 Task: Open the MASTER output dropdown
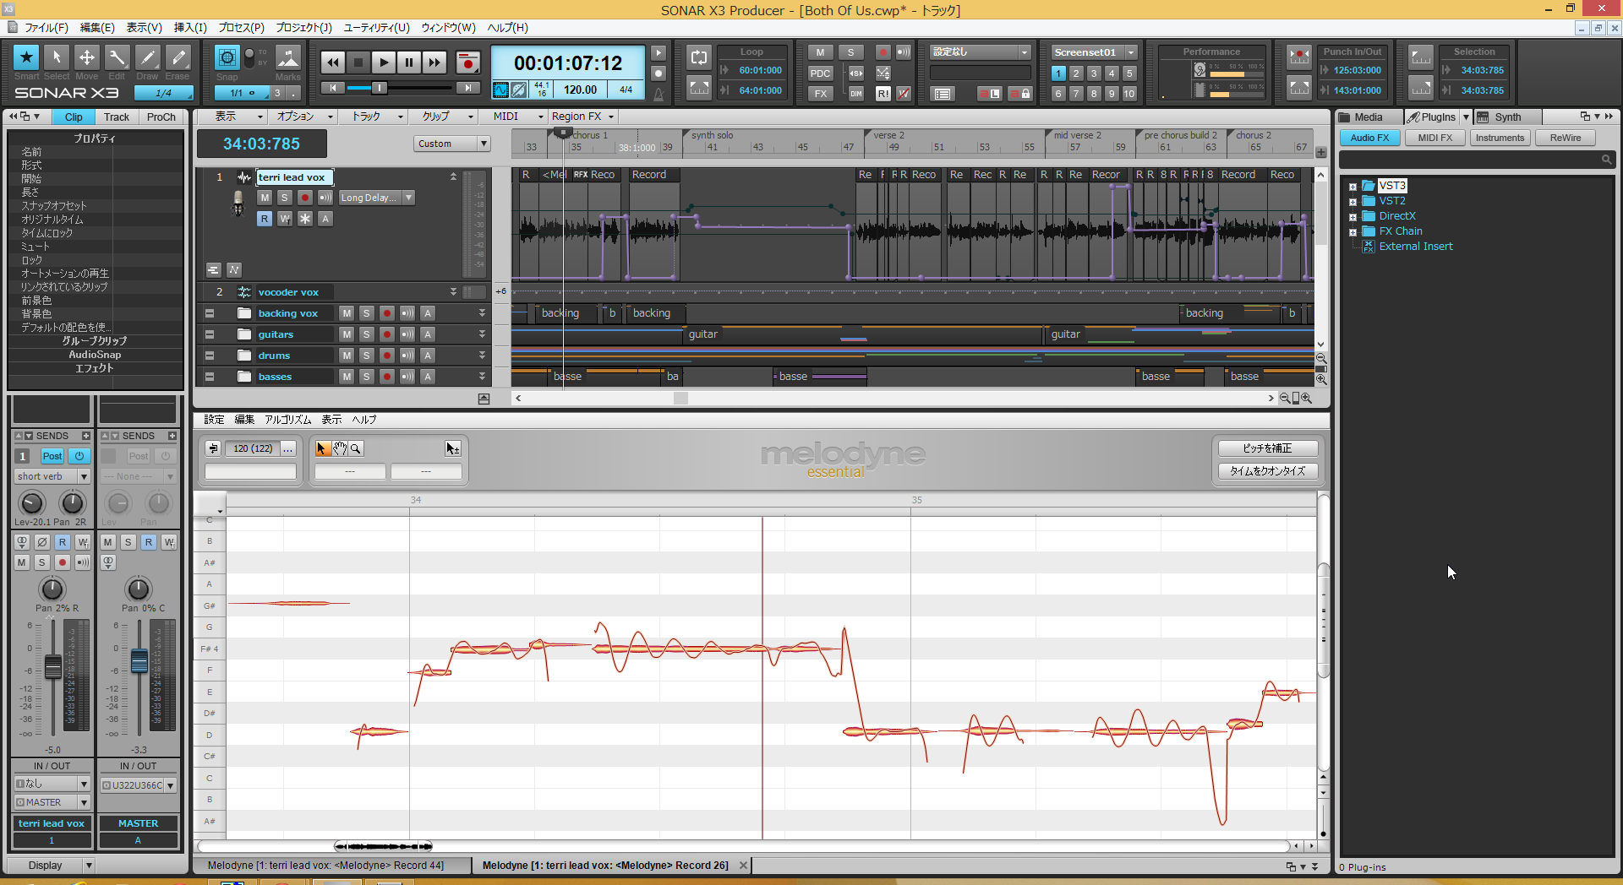[84, 802]
